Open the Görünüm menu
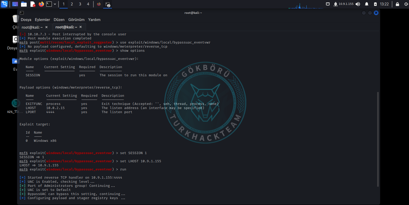409x205 pixels. click(76, 20)
